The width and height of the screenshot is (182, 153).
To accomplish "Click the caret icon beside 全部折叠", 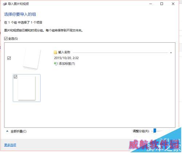I will pos(7,131).
